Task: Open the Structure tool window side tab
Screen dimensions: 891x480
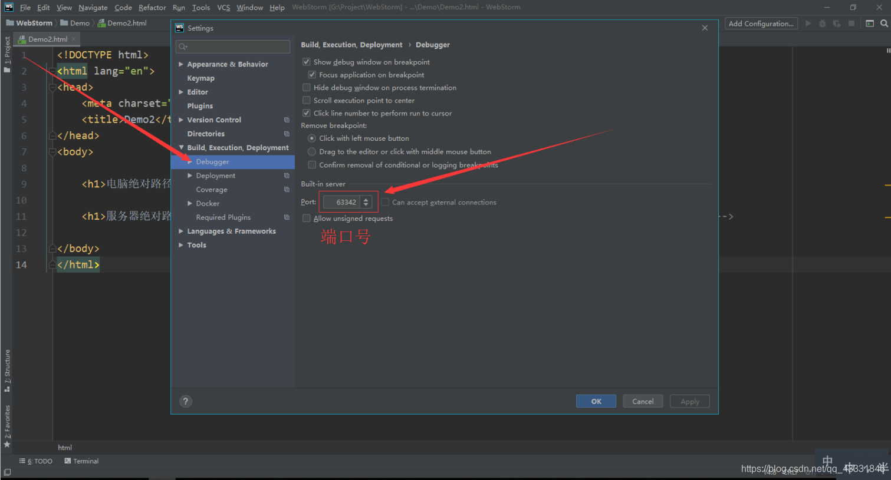Action: point(7,370)
